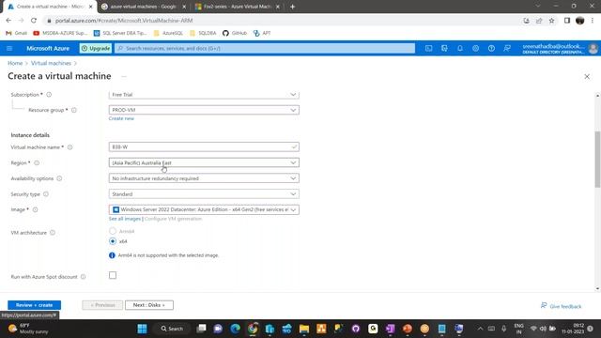
Task: Close the Create a virtual machine blade
Action: [x=587, y=77]
